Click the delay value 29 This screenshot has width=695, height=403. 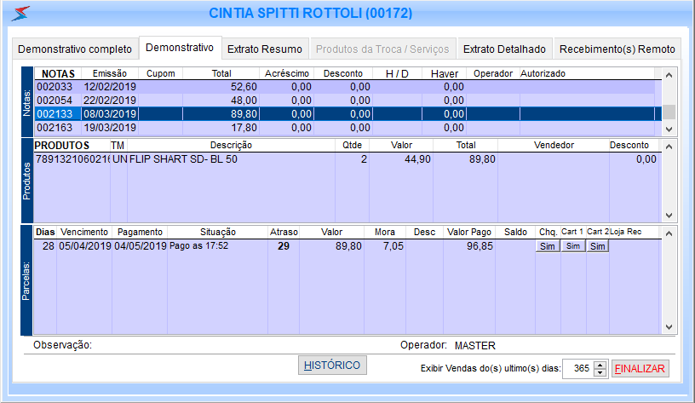tap(284, 246)
